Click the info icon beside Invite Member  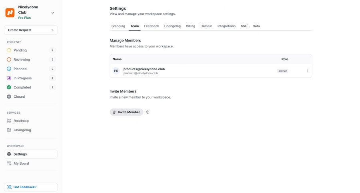click(148, 112)
